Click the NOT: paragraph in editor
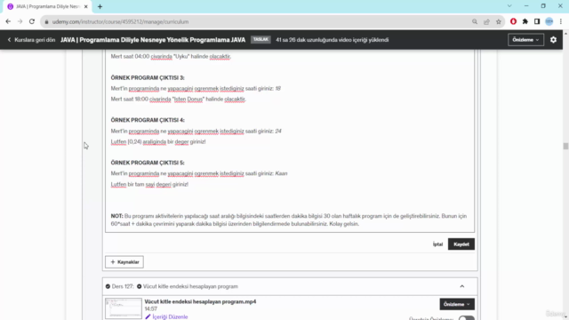The image size is (569, 320). click(289, 220)
